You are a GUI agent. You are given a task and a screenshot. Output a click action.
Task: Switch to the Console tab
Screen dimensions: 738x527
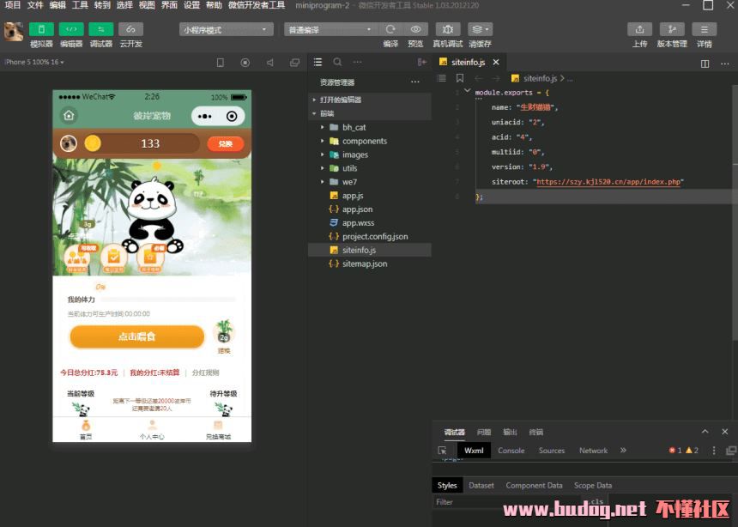click(x=511, y=450)
